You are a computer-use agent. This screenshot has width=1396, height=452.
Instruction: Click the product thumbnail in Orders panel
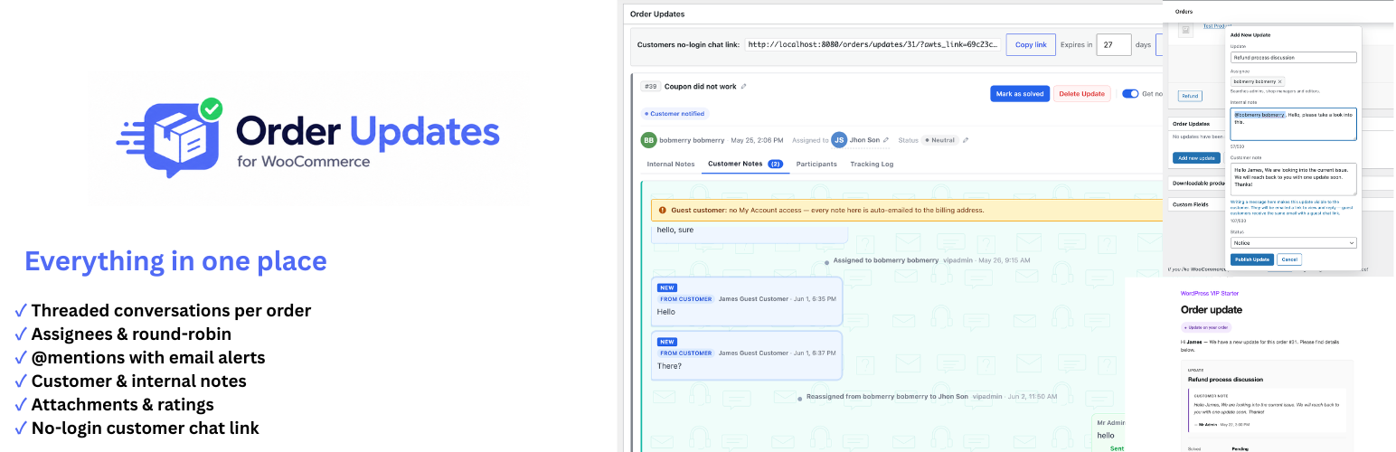pos(1184,30)
